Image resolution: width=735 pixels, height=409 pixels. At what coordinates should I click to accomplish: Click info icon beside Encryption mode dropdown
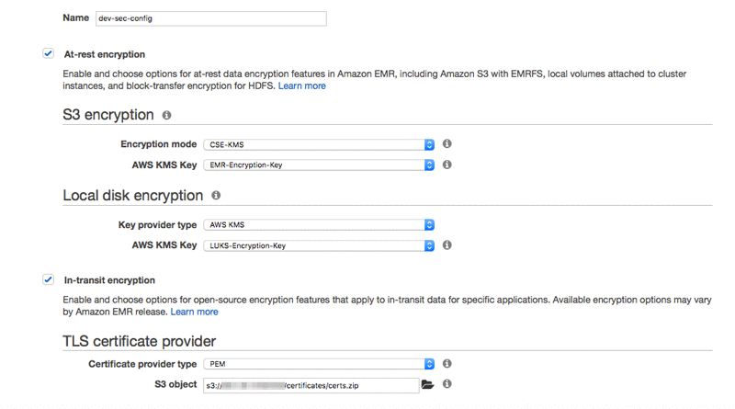447,144
